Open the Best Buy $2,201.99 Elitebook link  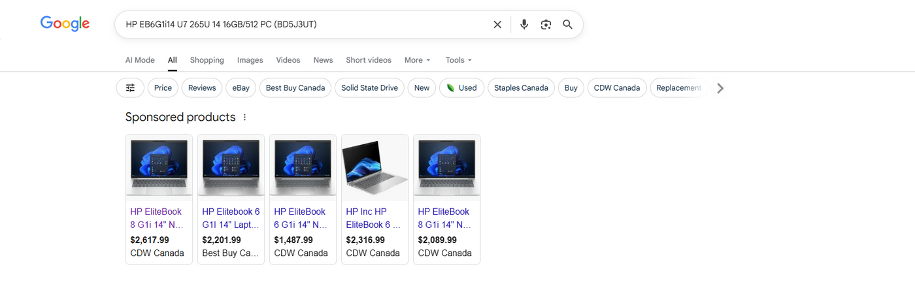click(231, 218)
